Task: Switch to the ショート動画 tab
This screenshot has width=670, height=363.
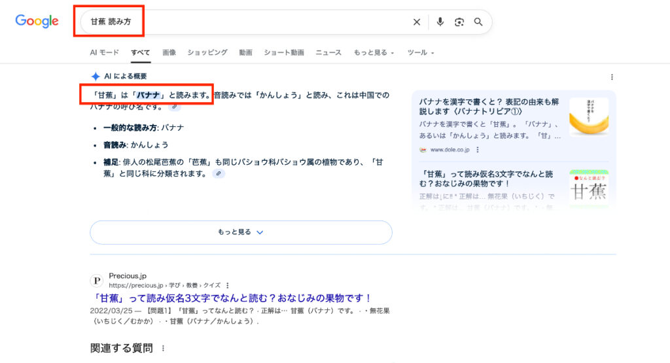Action: 284,52
